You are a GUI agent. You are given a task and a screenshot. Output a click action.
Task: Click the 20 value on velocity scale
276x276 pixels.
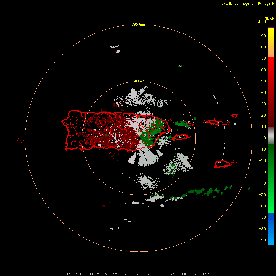[263, 115]
